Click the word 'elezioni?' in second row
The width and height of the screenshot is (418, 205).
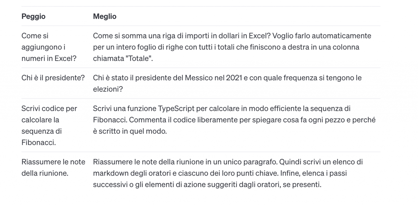(108, 89)
